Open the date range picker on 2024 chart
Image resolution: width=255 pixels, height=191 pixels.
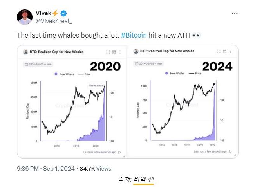coord(149,63)
